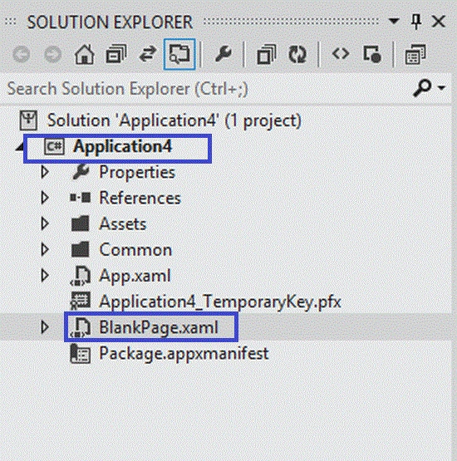This screenshot has width=457, height=461.
Task: Expand the Assets folder
Action: [44, 223]
